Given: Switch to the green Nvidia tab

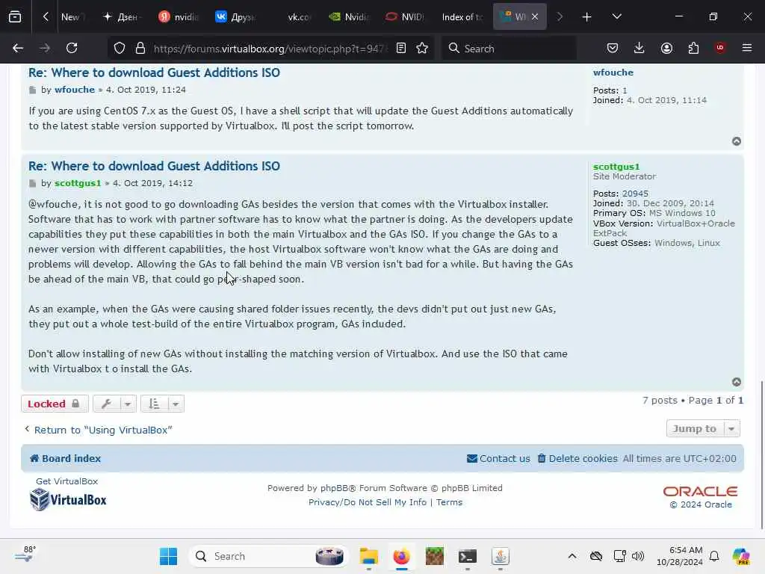Looking at the screenshot, I should click(349, 17).
